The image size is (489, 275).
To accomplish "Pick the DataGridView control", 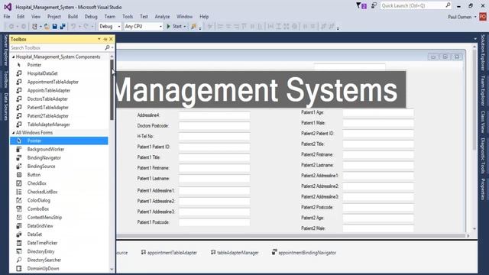I will (40, 226).
